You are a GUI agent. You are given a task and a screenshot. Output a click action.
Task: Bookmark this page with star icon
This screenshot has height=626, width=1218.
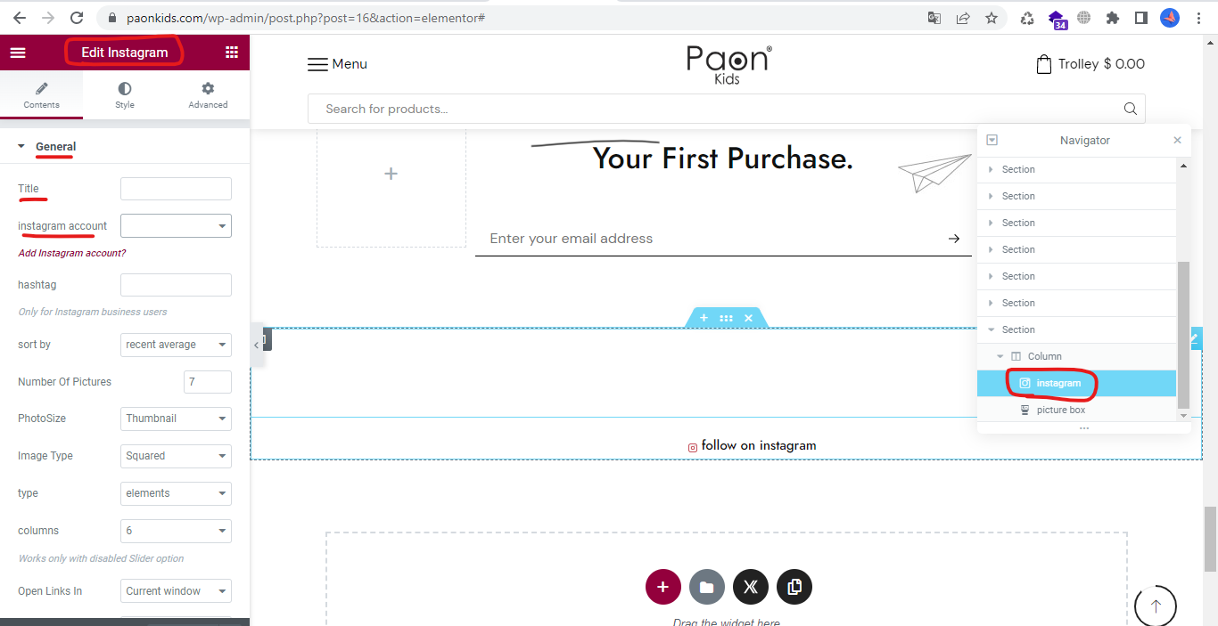[x=992, y=18]
